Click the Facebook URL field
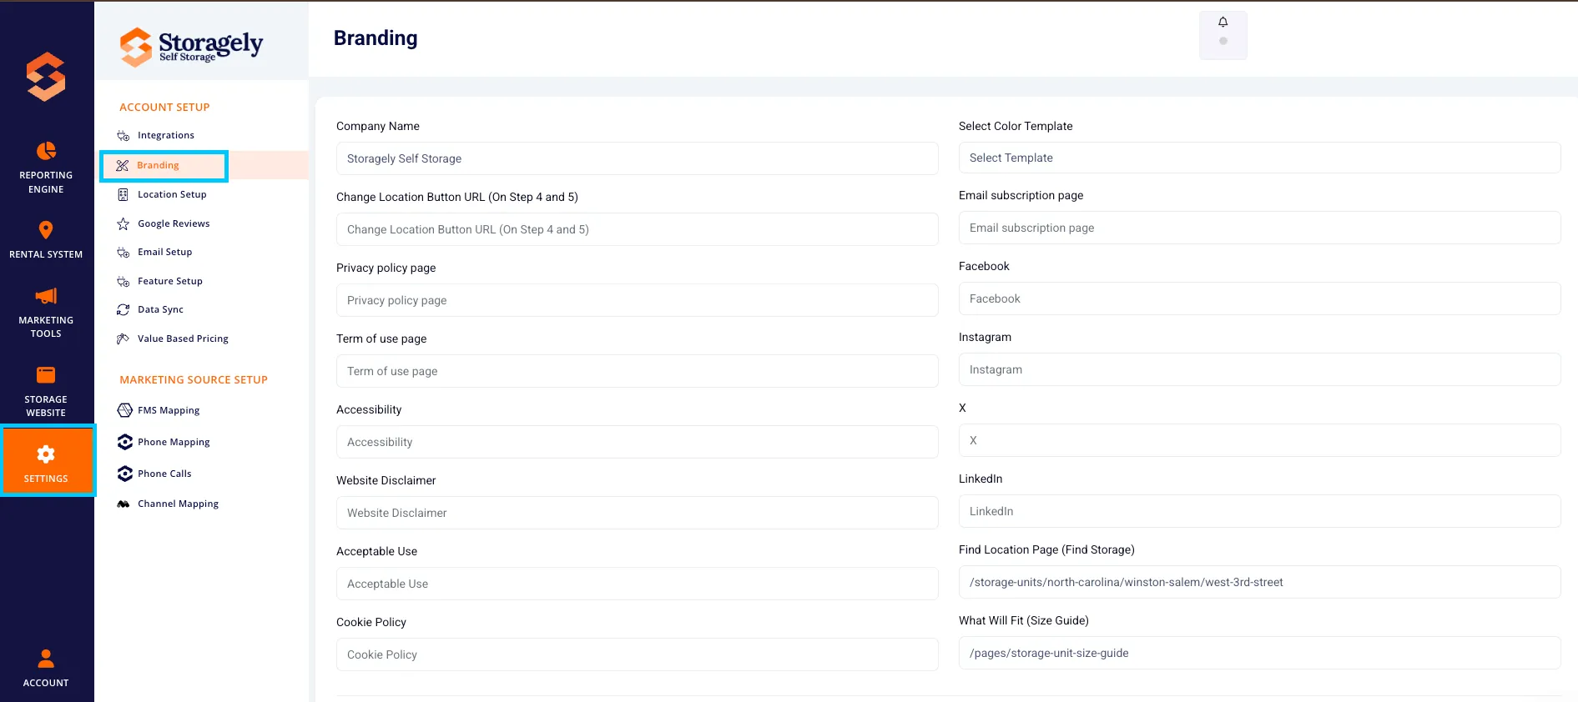 point(1259,298)
